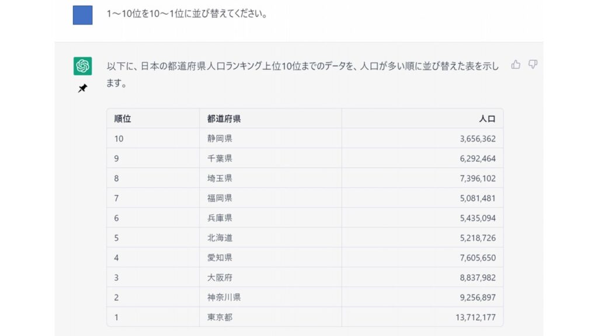Select the 兵庫県 table cell
598x336 pixels.
pyautogui.click(x=220, y=218)
